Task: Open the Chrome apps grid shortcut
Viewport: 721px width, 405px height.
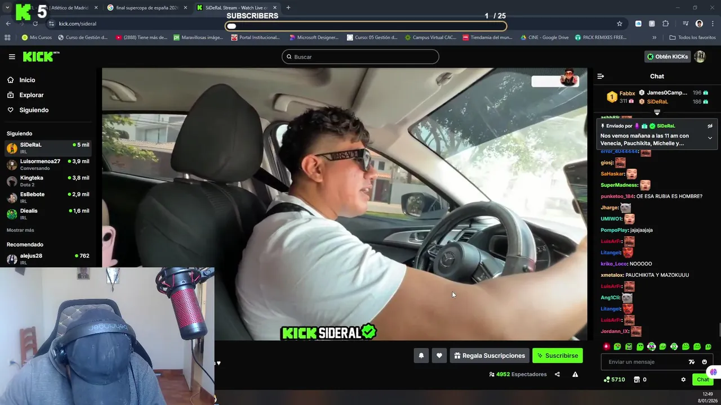Action: click(7, 37)
